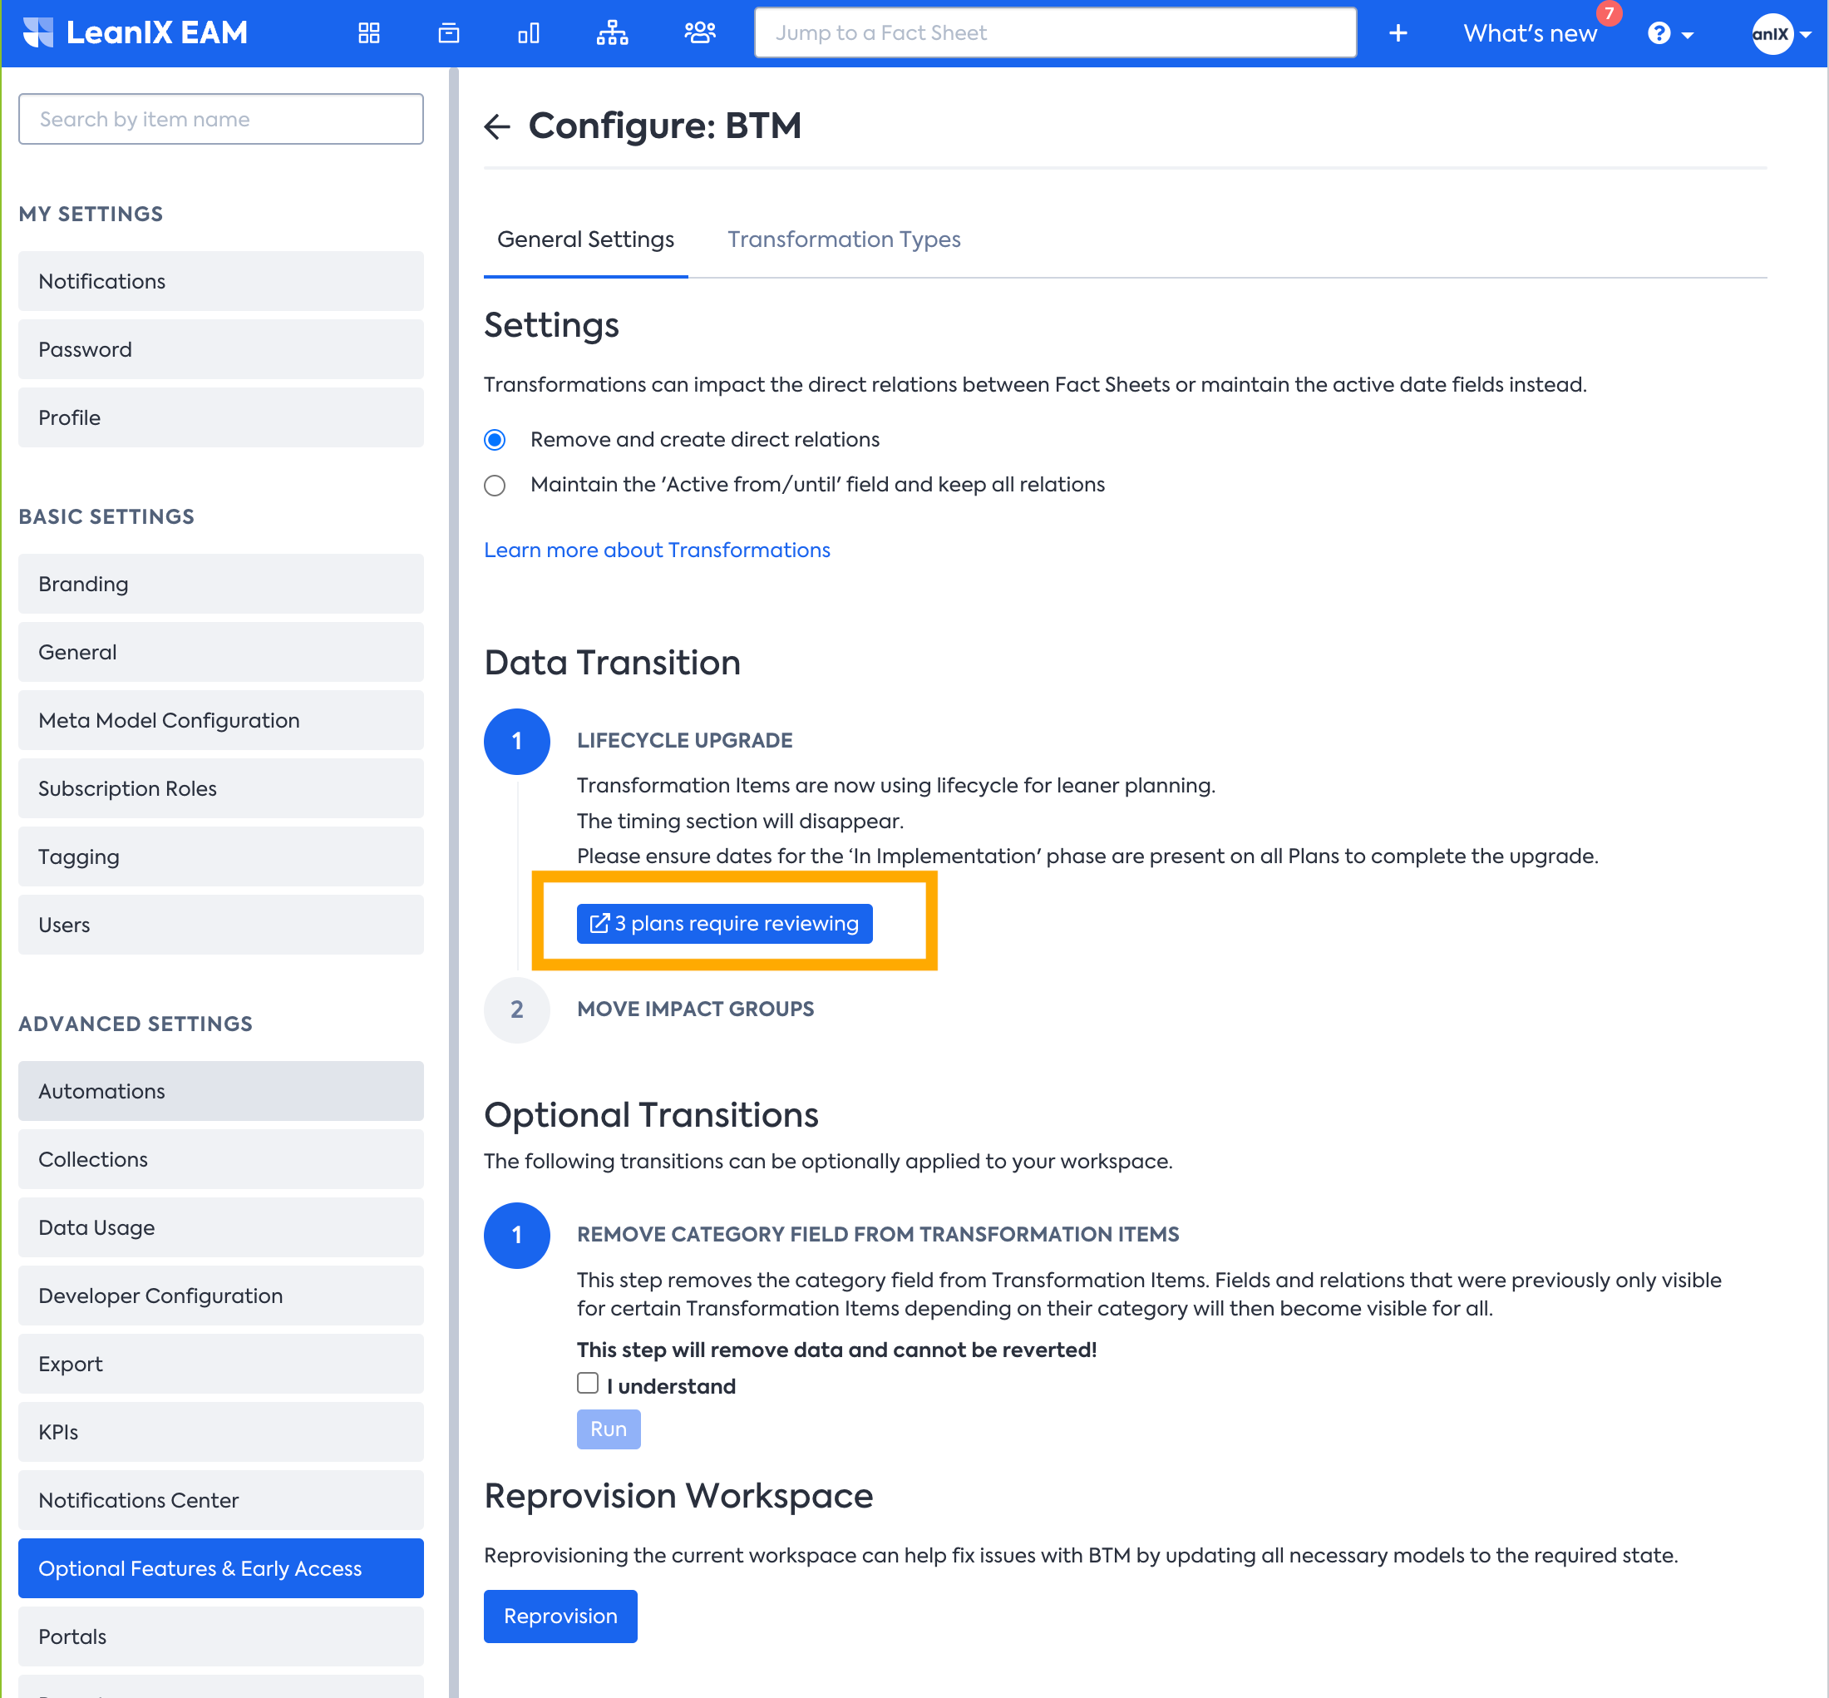
Task: Expand step 2 Move Impact Groups
Action: point(694,1009)
